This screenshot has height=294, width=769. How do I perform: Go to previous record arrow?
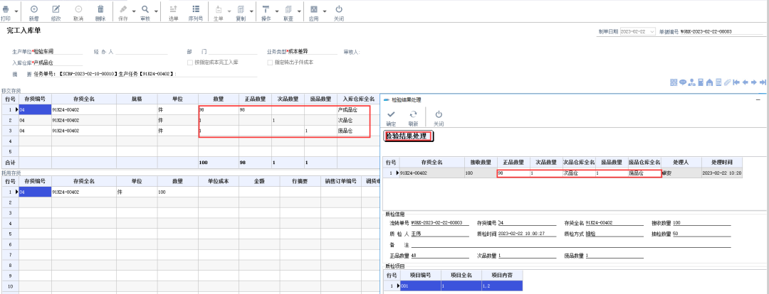[x=745, y=82]
